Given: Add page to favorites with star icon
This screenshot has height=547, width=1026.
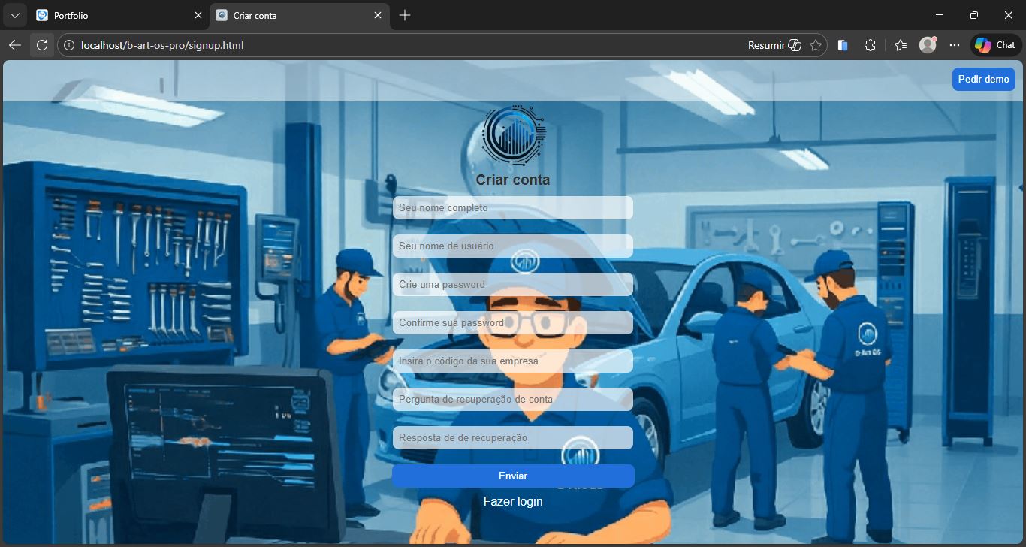Looking at the screenshot, I should (x=816, y=45).
